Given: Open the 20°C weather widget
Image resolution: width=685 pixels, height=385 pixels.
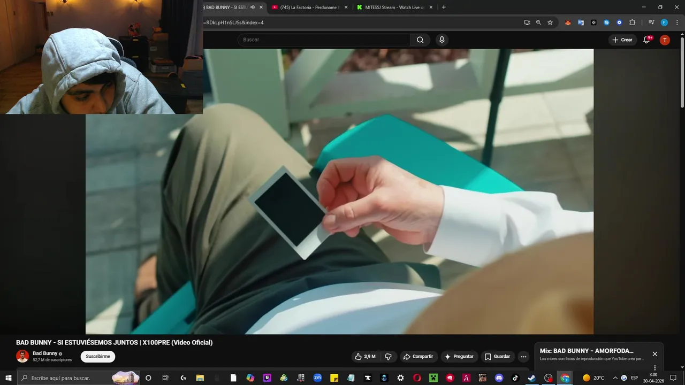Looking at the screenshot, I should (x=593, y=378).
